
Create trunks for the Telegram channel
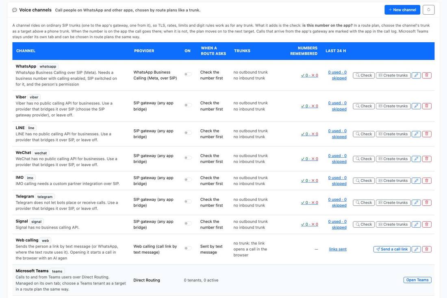tap(393, 202)
